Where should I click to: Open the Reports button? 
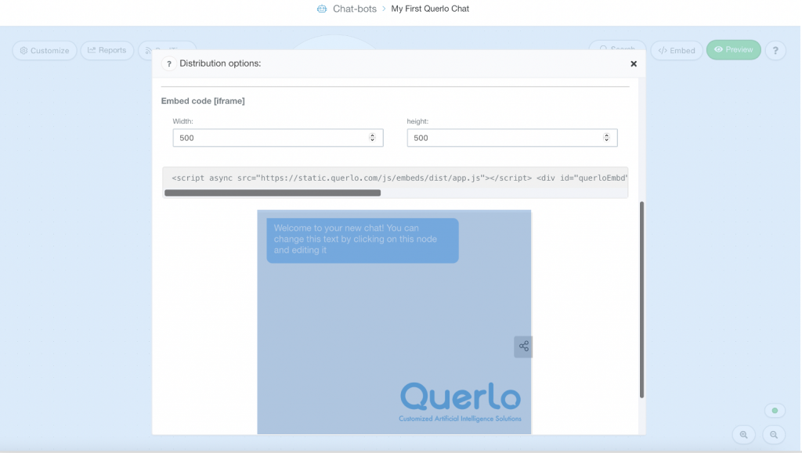pyautogui.click(x=107, y=50)
